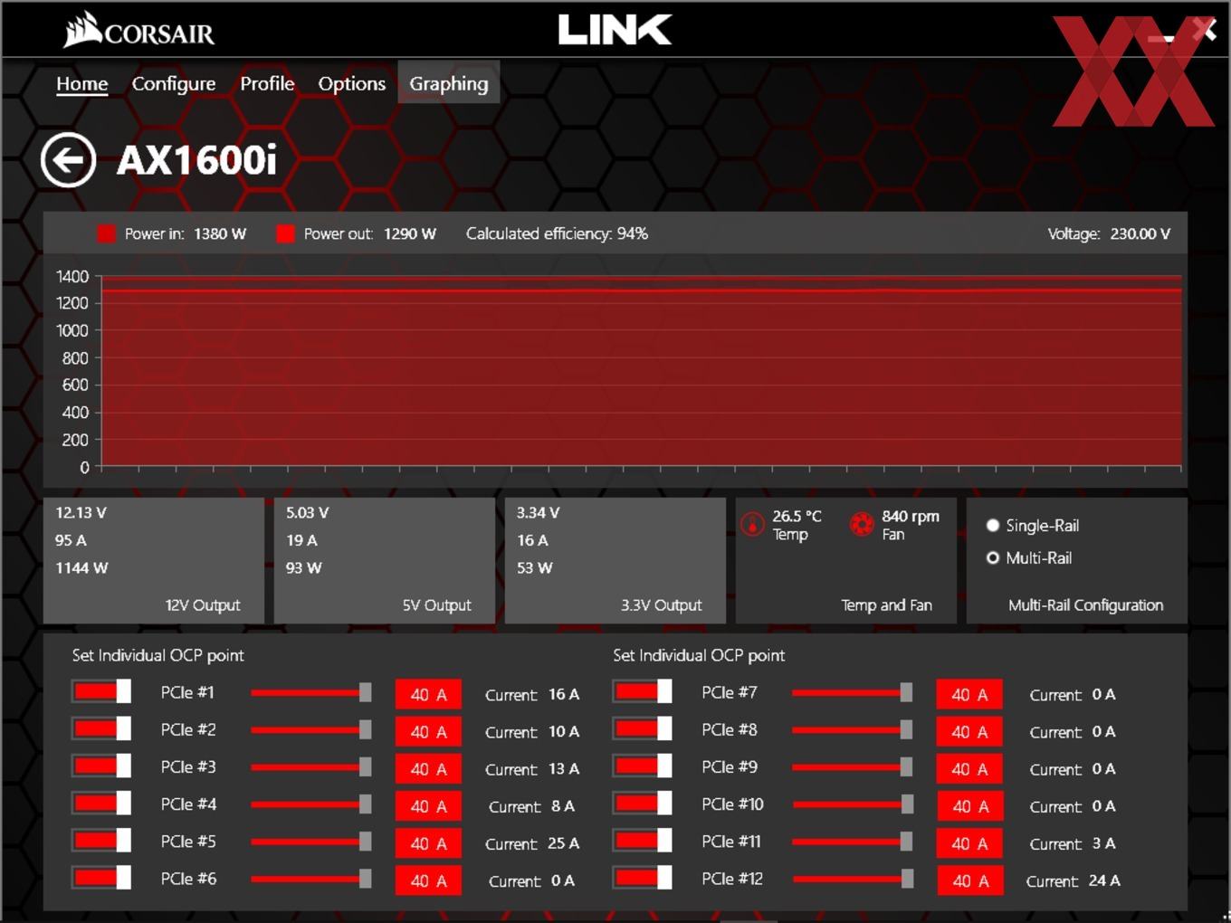
Task: Click the 40 A field for PCIe #10
Action: (x=969, y=805)
